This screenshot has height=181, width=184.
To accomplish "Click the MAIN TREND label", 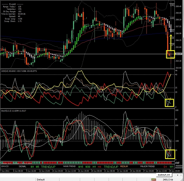I will (x=69, y=166).
